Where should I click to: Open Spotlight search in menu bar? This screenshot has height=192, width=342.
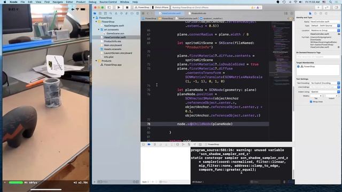tap(331, 2)
